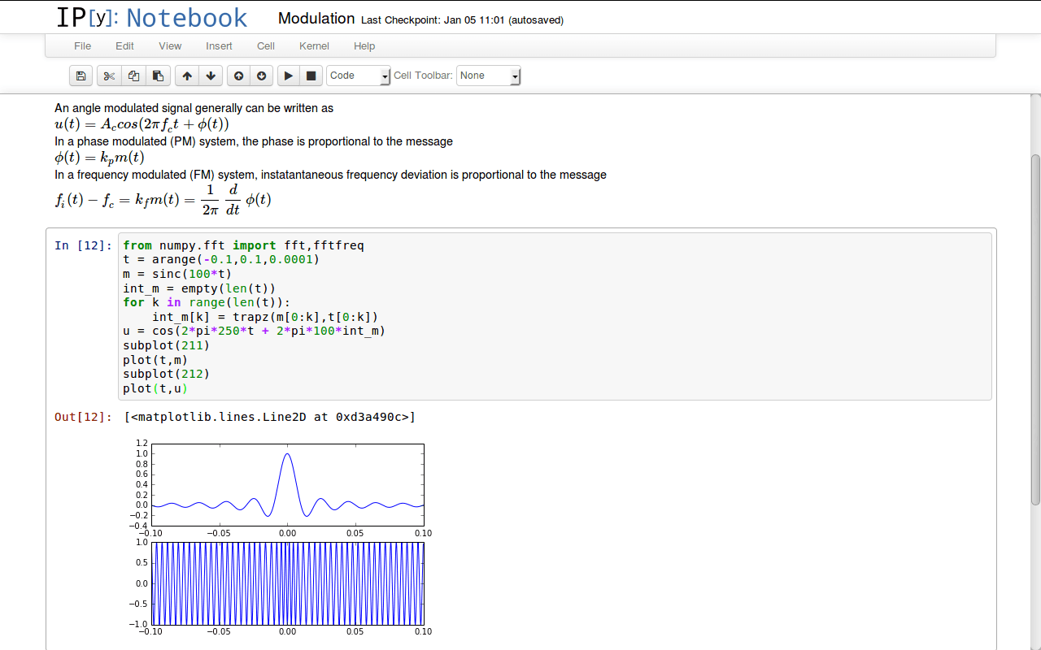
Task: Open the Cell Toolbar dropdown showing None
Action: (488, 76)
